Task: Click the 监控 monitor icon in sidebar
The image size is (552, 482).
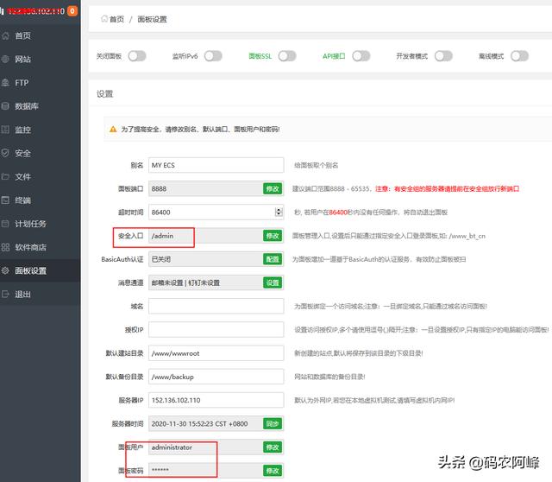Action: [x=5, y=130]
